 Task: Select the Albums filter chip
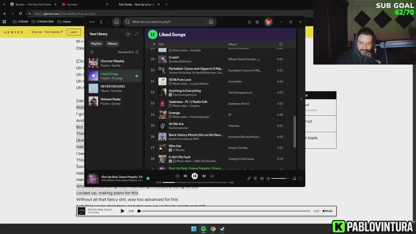pyautogui.click(x=112, y=44)
